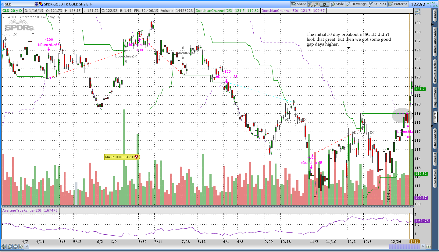The width and height of the screenshot is (439, 252).
Task: Open the symbol dropdown arrow next to GLD
Action: [37, 4]
